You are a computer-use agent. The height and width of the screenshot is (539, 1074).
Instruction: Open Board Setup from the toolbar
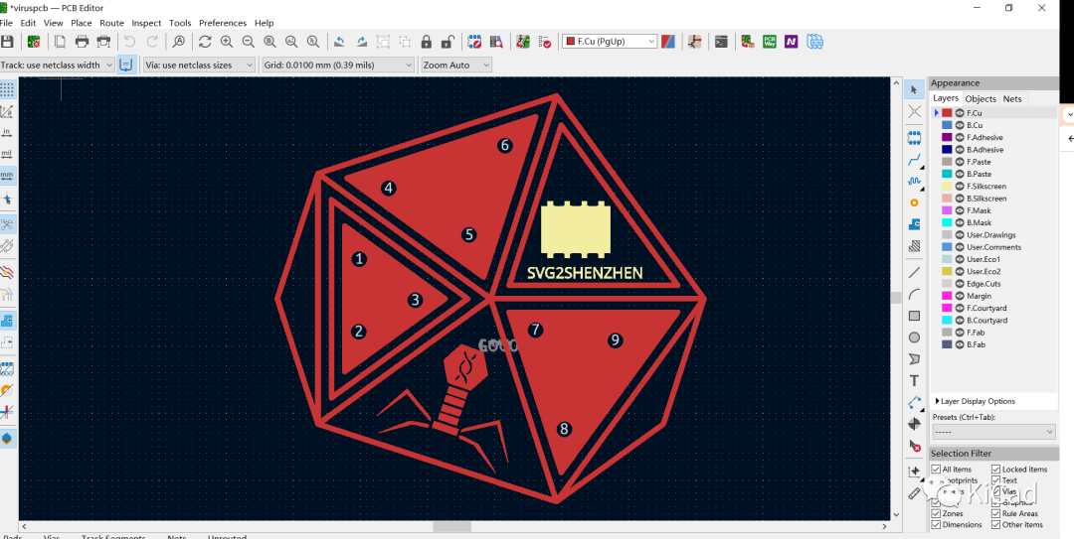(x=33, y=42)
